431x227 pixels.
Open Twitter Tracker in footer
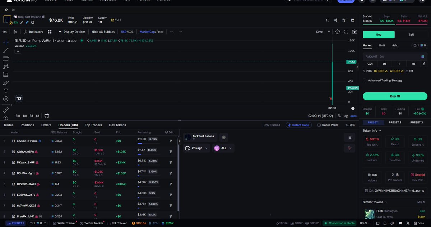click(91, 223)
